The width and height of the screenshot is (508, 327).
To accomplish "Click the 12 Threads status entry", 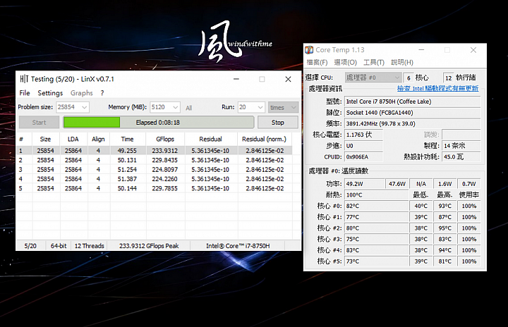I will pos(90,246).
